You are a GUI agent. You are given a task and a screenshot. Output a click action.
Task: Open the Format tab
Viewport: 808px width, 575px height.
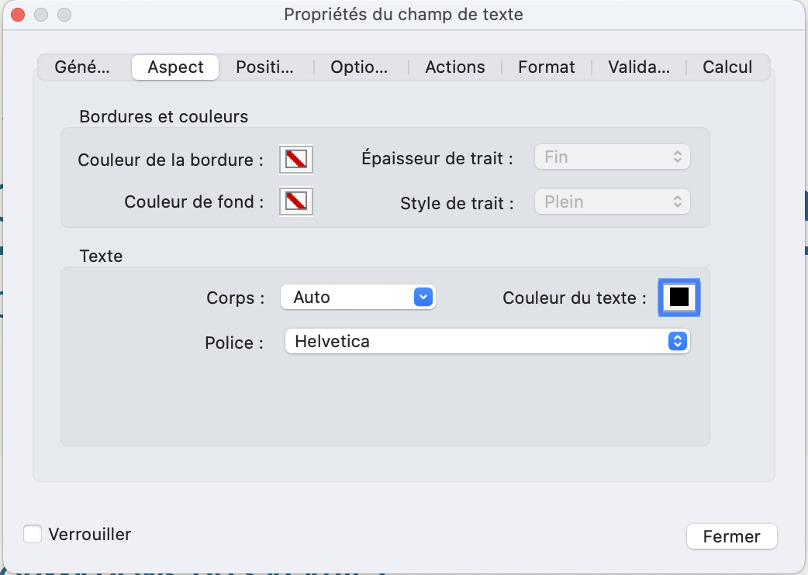tap(546, 67)
